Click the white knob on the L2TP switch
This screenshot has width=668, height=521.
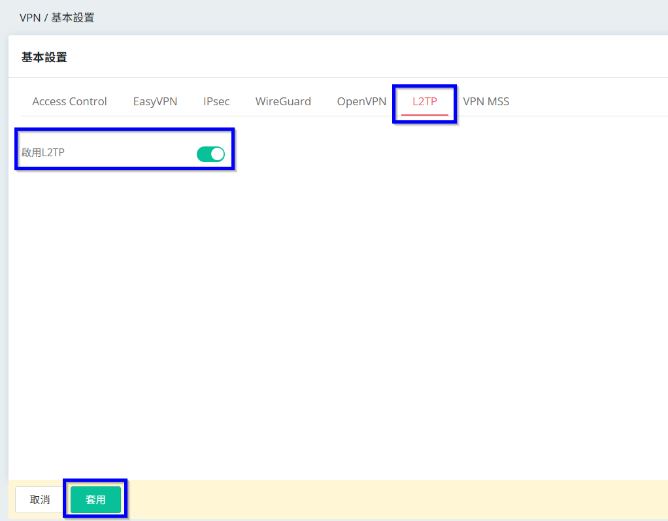coord(217,154)
